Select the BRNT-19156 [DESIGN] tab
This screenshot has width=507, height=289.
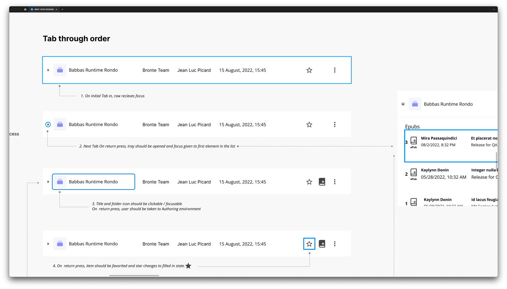click(x=44, y=10)
